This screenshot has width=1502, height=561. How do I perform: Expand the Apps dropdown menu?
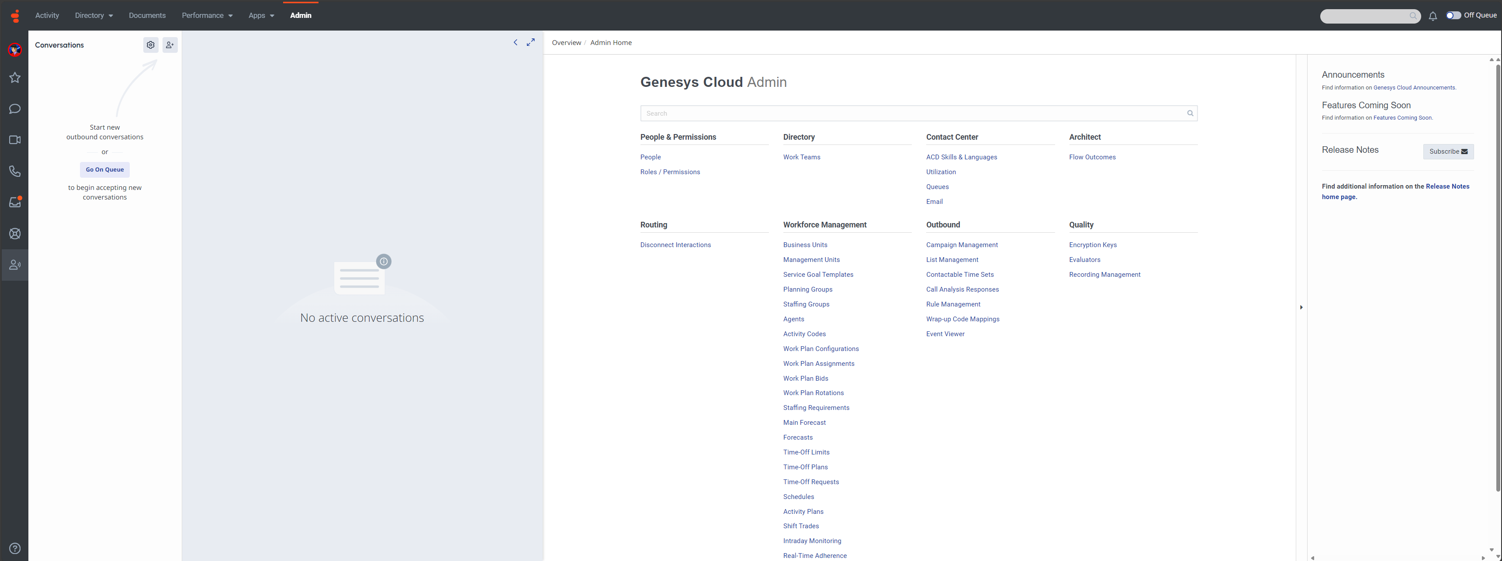pos(261,16)
